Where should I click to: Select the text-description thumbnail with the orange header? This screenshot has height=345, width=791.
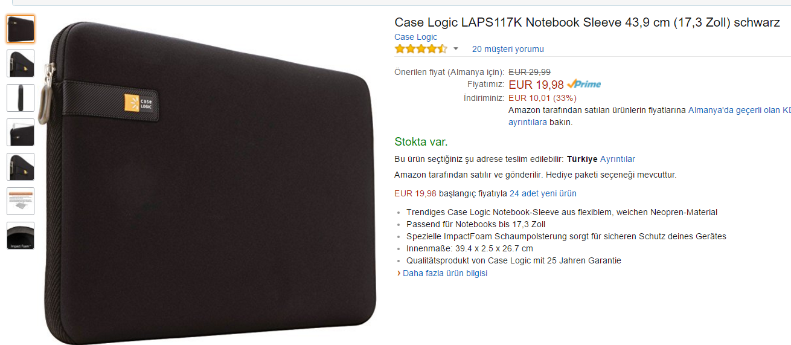[x=21, y=201]
